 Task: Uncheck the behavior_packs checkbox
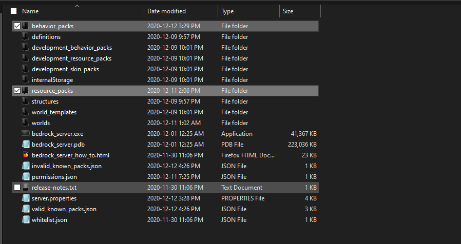click(17, 26)
